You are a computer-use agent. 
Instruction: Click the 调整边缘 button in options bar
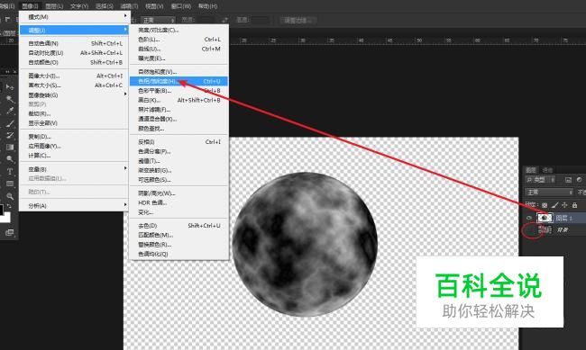point(298,20)
